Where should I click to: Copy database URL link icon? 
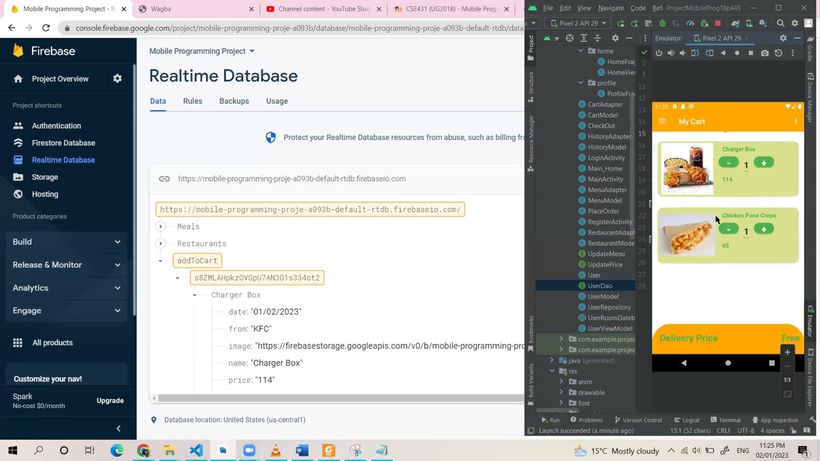[x=164, y=179]
